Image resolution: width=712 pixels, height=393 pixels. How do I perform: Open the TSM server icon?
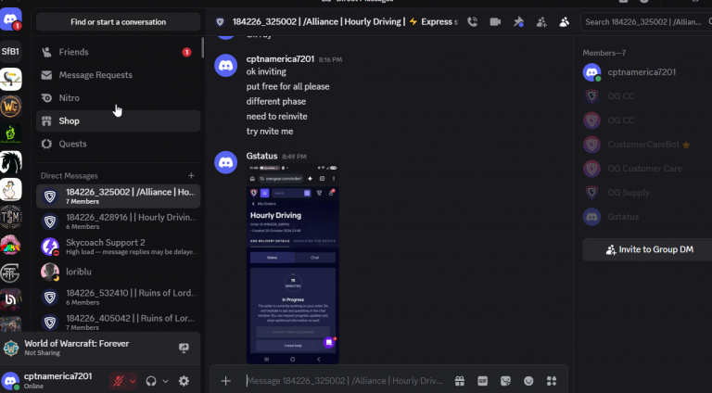tap(10, 218)
